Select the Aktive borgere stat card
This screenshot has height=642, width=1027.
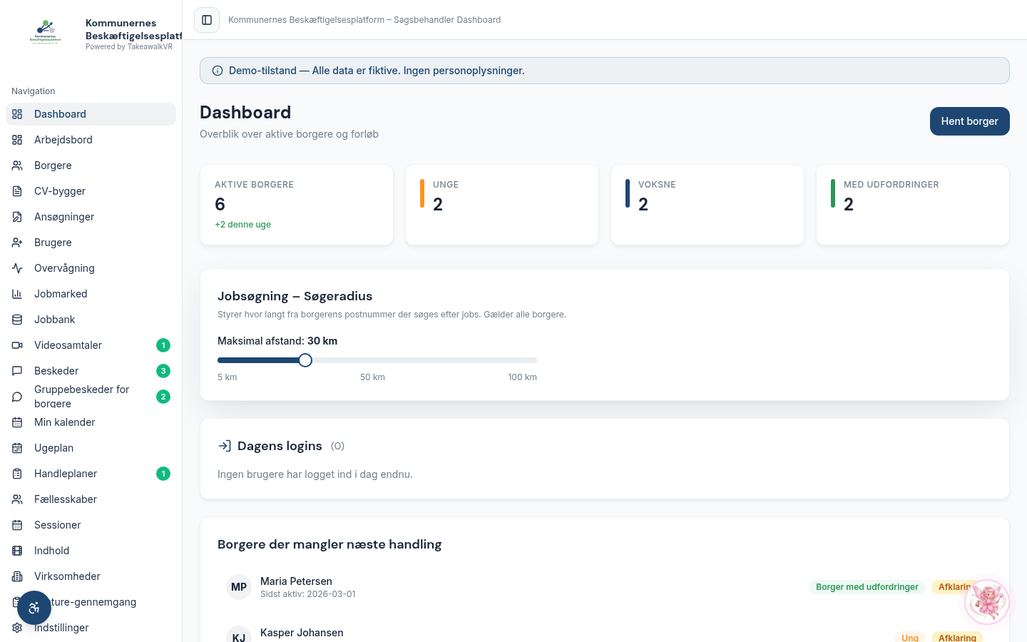tap(297, 205)
